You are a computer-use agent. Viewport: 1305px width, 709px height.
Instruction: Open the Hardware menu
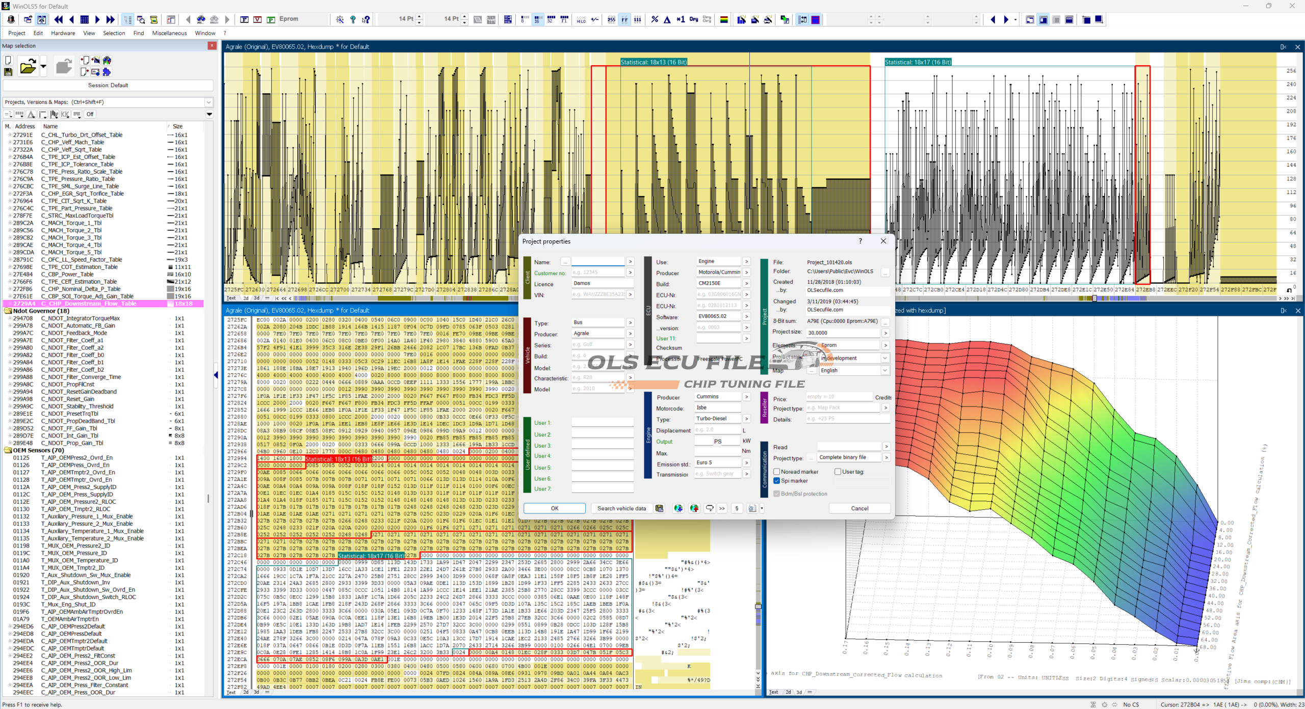(x=63, y=33)
